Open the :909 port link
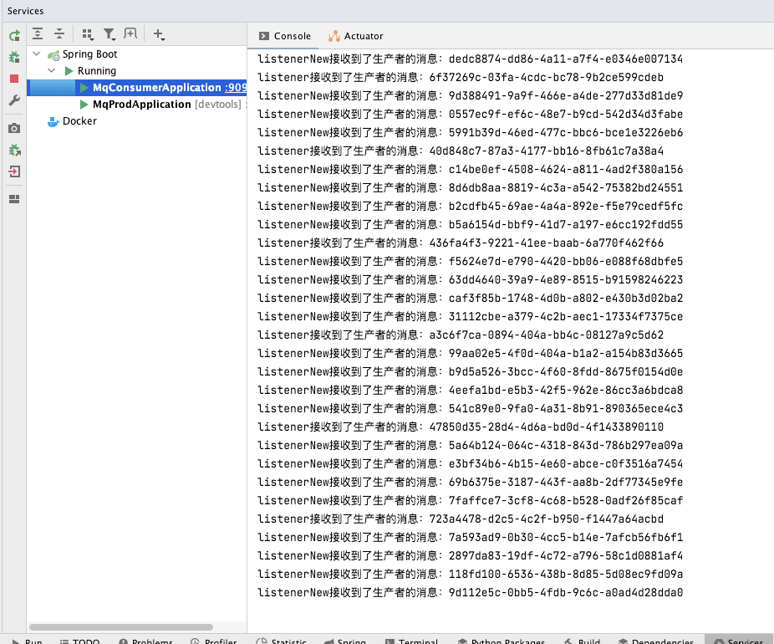Image resolution: width=774 pixels, height=644 pixels. 236,88
